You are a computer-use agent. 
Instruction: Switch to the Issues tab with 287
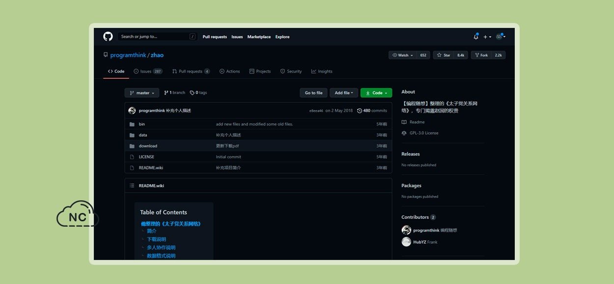(148, 71)
